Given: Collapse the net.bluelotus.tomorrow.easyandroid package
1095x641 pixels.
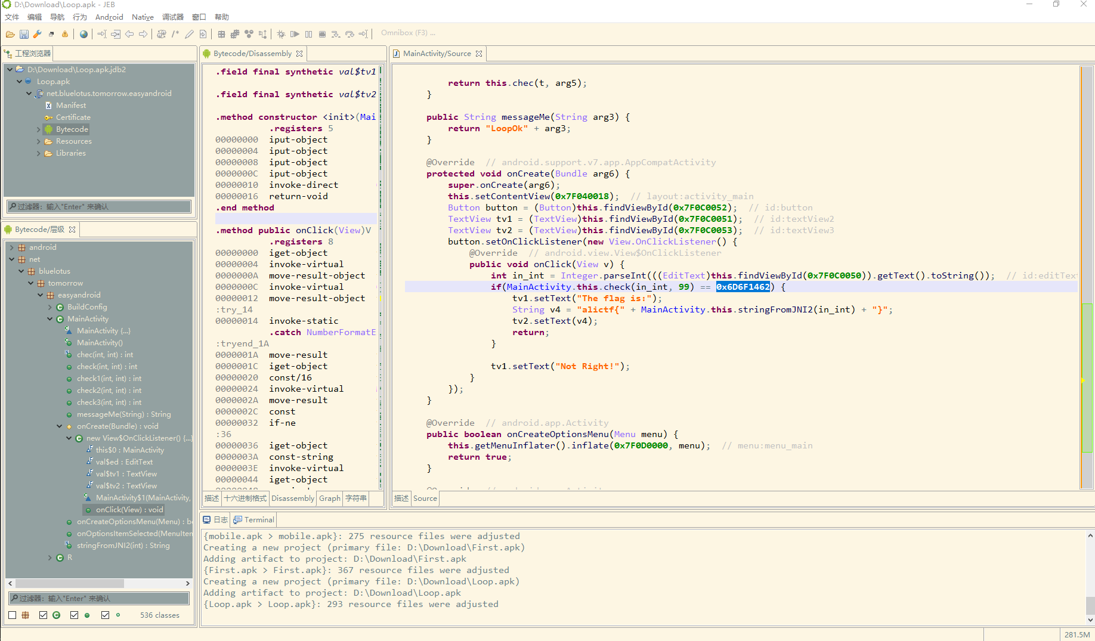Looking at the screenshot, I should 29,93.
